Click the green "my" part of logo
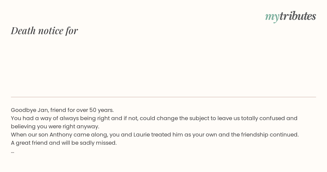Screen dimensions: 327x172 click(272, 17)
